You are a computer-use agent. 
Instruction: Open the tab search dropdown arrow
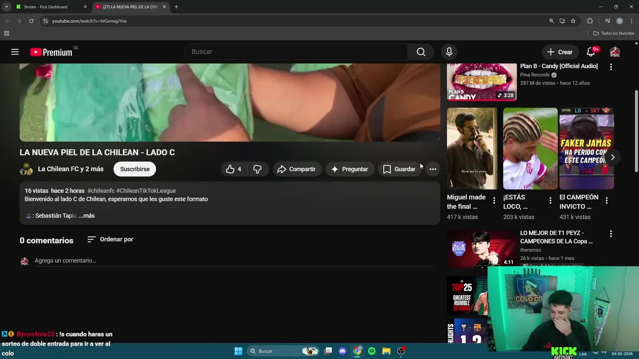coord(6,7)
